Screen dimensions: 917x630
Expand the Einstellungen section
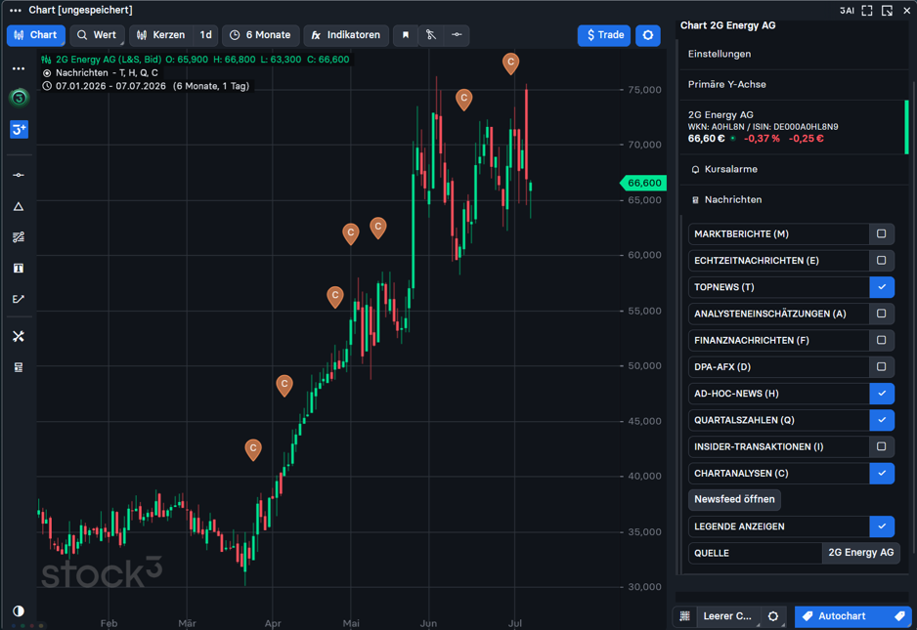(x=794, y=54)
